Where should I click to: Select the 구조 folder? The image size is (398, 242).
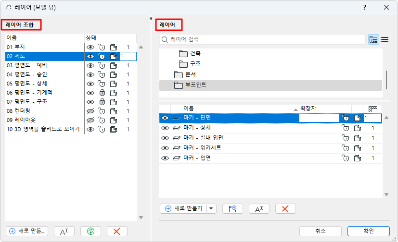click(190, 64)
